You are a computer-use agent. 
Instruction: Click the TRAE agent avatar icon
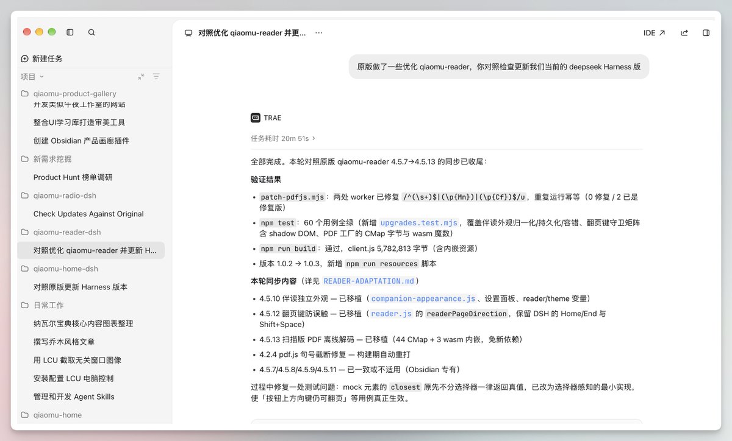click(255, 118)
